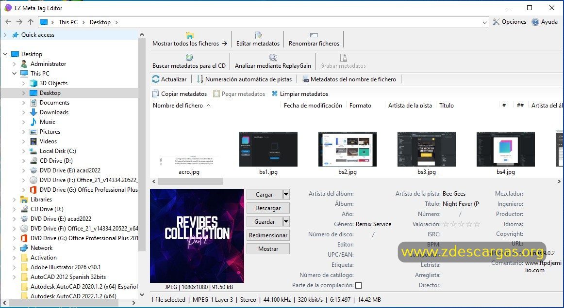Viewport: 564px width, 308px height.
Task: Click the Mostrar cover button
Action: (268, 249)
